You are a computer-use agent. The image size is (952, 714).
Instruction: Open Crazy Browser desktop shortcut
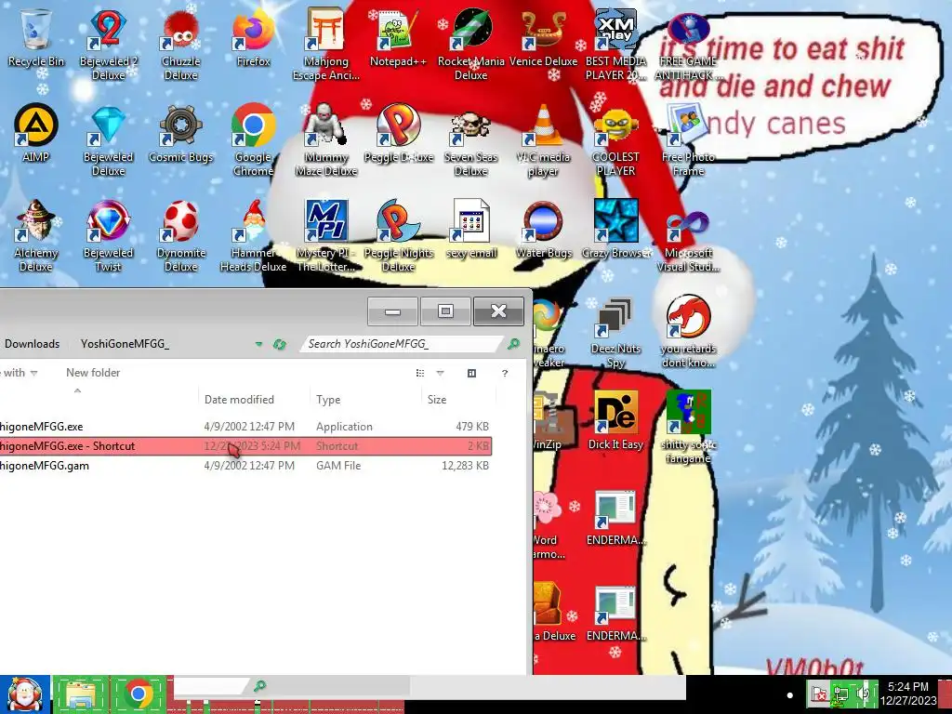615,230
